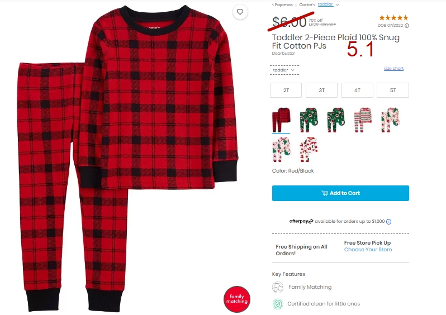
Task: Select size 2T
Action: [286, 90]
